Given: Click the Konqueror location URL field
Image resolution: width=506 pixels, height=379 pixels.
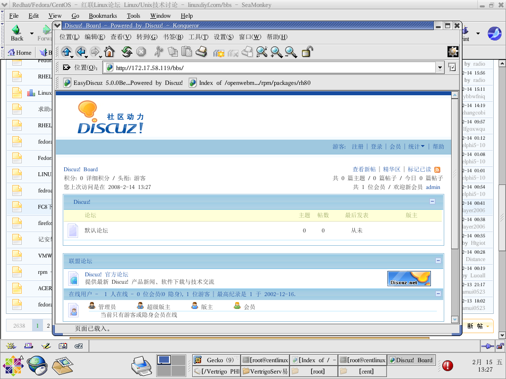Looking at the screenshot, I should point(270,68).
